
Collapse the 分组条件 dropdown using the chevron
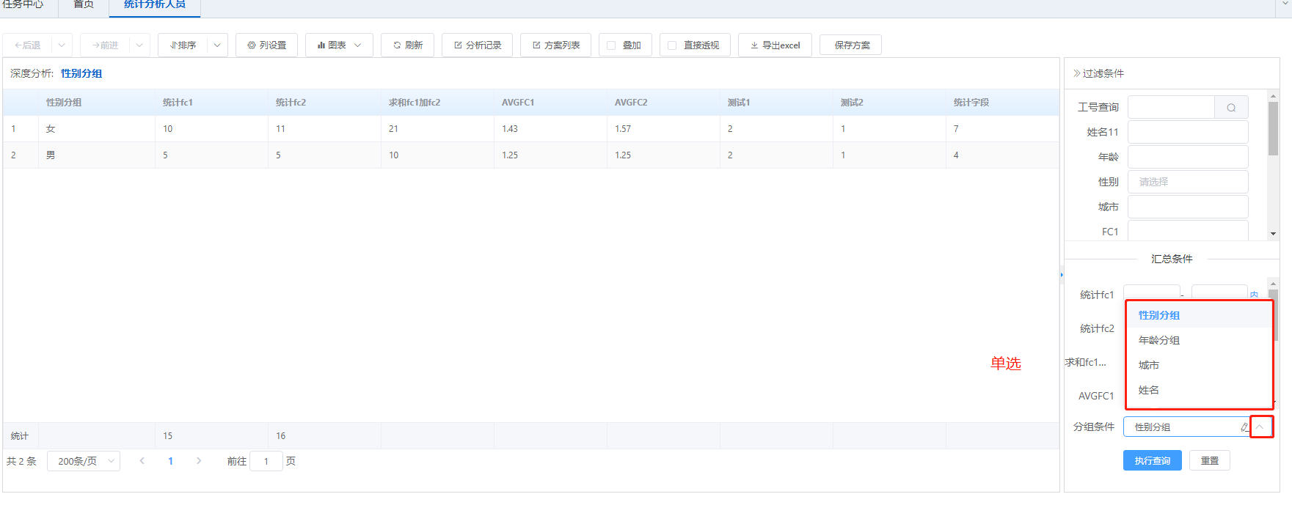point(1260,427)
